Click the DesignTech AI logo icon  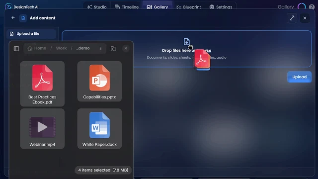(x=8, y=6)
